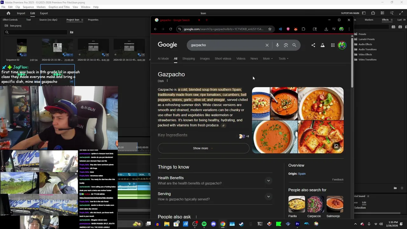Image resolution: width=407 pixels, height=229 pixels.
Task: Open Salmorejo related search
Action: click(335, 207)
